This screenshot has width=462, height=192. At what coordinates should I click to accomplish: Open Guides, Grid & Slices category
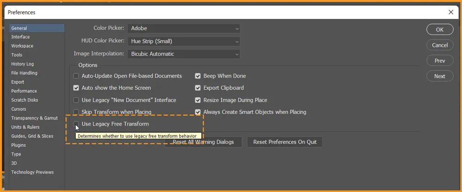tap(32, 136)
